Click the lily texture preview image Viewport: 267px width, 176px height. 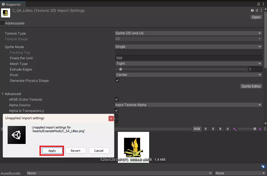[x=133, y=147]
